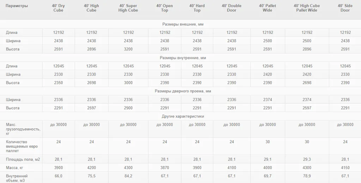Click the Параметры header cell
Screen dimensions: 361x183
[x=17, y=6]
